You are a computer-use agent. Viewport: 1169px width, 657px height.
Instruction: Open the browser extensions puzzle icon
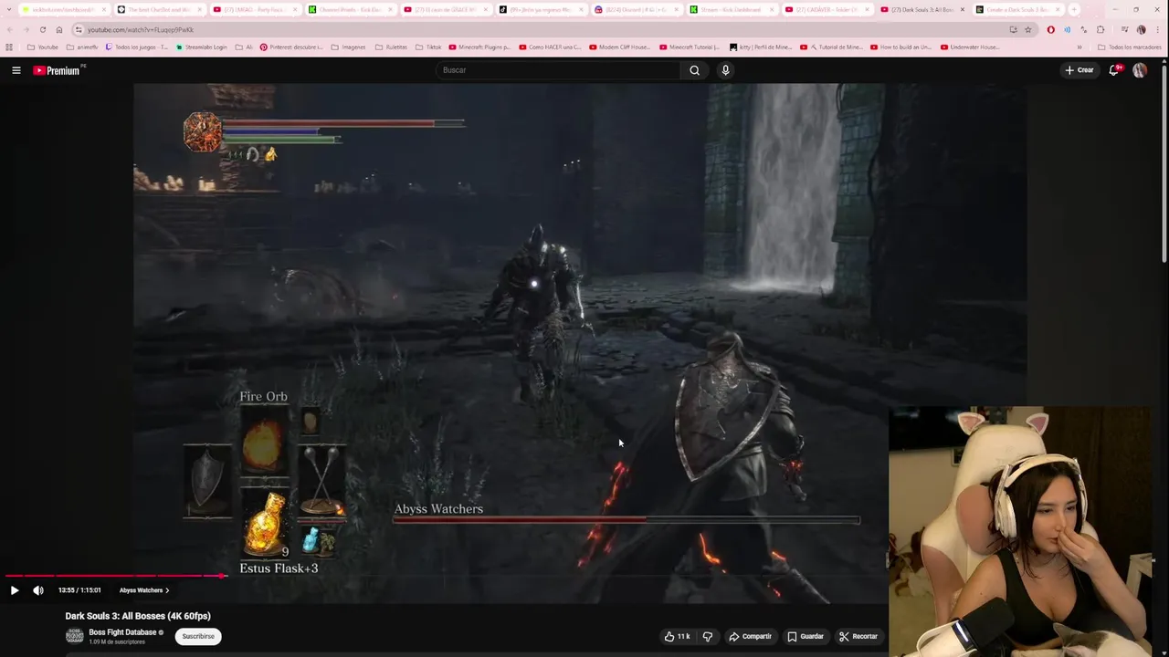click(1101, 29)
